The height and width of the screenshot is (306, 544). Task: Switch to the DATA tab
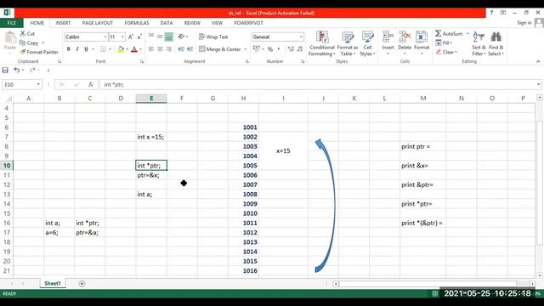point(167,23)
